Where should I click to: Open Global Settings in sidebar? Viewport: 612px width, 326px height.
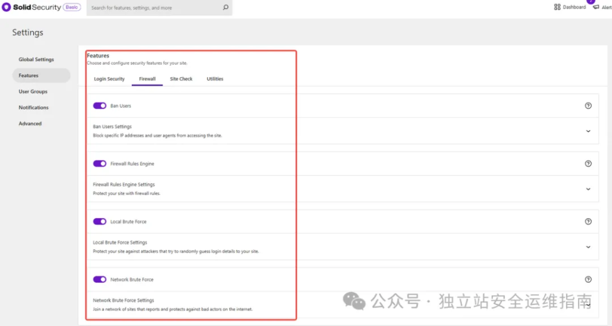tap(36, 59)
